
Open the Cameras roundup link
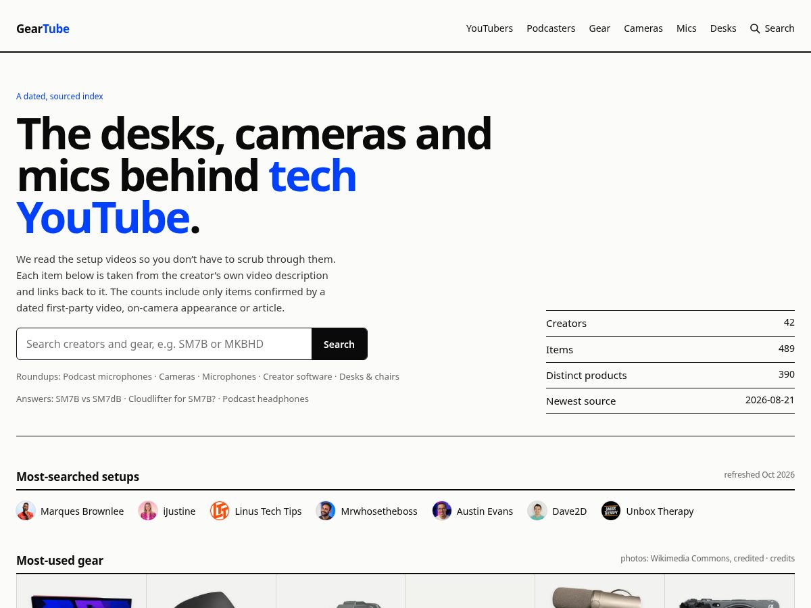pyautogui.click(x=177, y=376)
